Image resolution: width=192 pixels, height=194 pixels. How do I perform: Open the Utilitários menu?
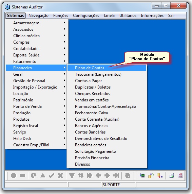(x=128, y=16)
